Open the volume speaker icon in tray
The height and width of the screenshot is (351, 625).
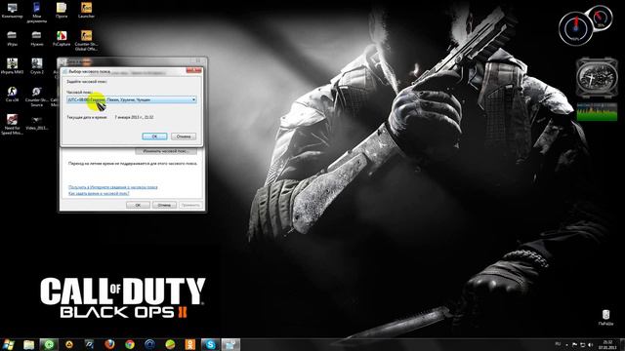pos(590,344)
